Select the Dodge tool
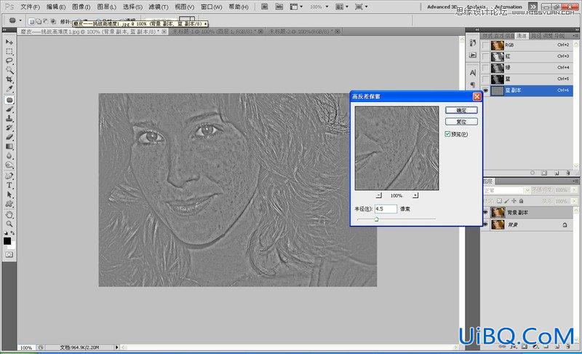Screen dimensions: 582x354 [x=9, y=165]
